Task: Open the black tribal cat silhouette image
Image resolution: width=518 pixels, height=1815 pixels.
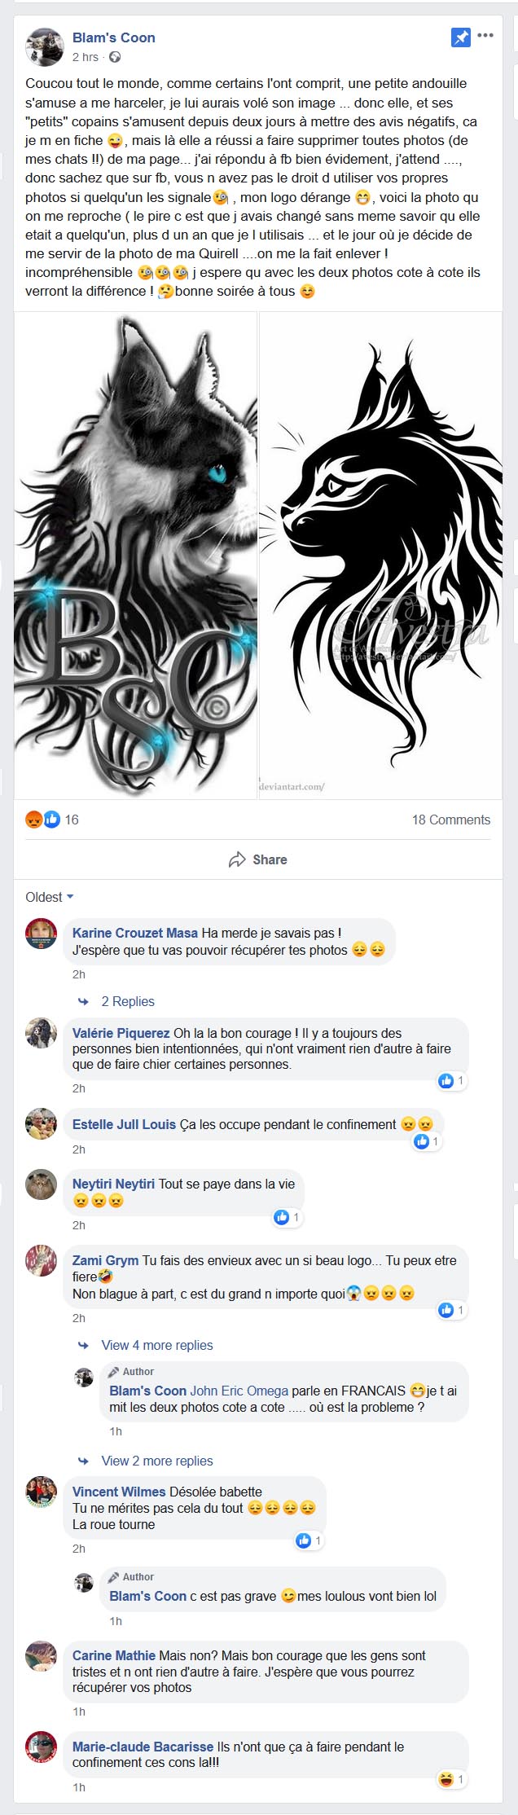Action: click(x=380, y=555)
